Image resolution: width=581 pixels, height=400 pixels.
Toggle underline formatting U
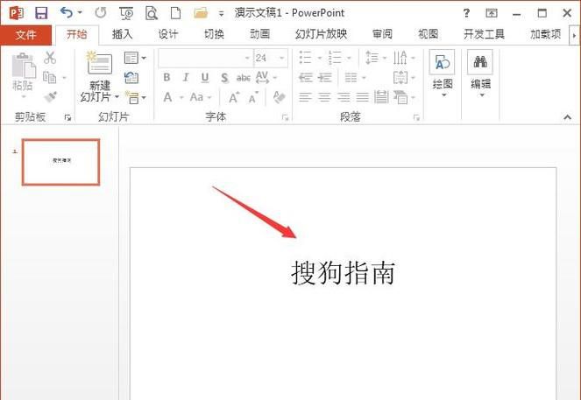click(x=205, y=77)
